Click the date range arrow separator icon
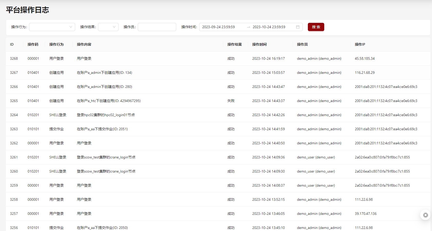This screenshot has height=231, width=432. [x=248, y=27]
